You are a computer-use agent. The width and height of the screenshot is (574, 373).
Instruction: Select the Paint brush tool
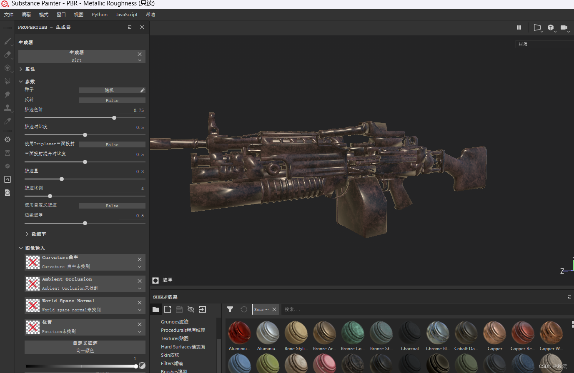(x=7, y=41)
